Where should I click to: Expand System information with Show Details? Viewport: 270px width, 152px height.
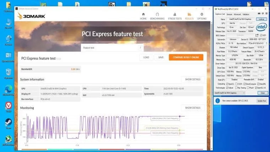point(193,79)
